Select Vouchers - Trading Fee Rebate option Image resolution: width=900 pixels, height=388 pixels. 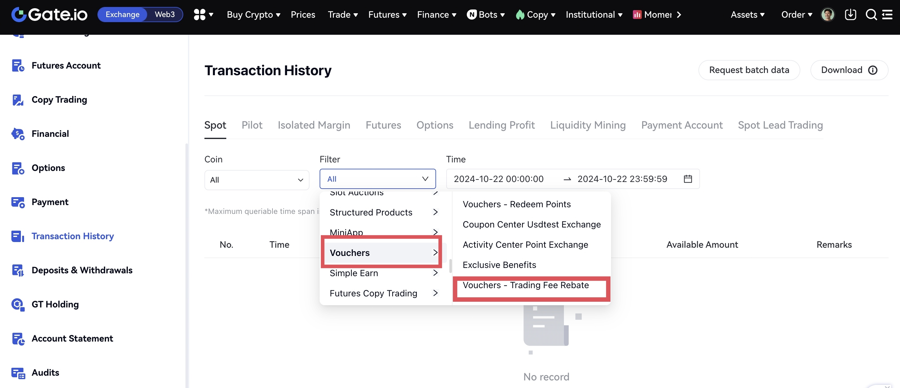point(525,285)
